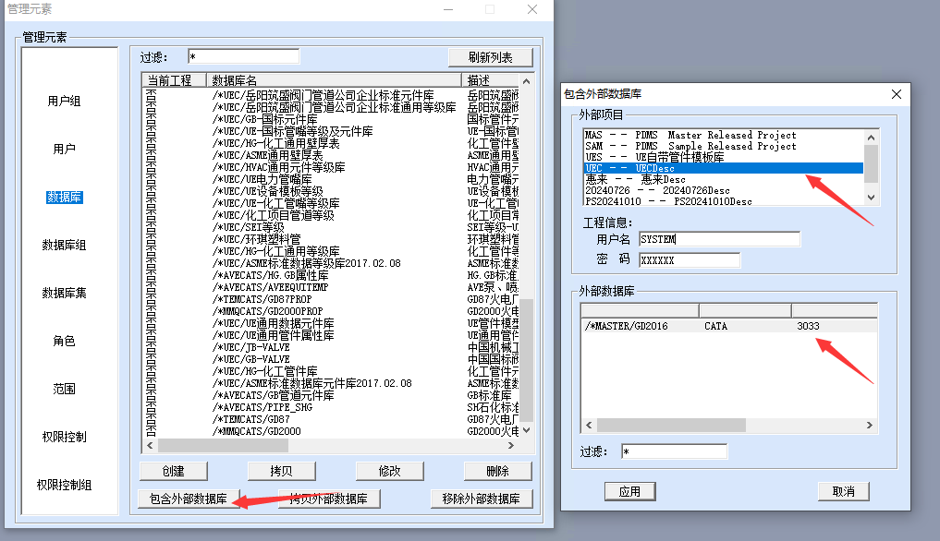Screen dimensions: 940x541
Task: Sort by the 数据库名 column header
Action: click(335, 80)
